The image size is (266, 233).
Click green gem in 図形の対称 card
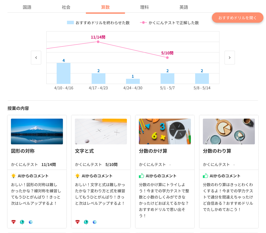22,222
